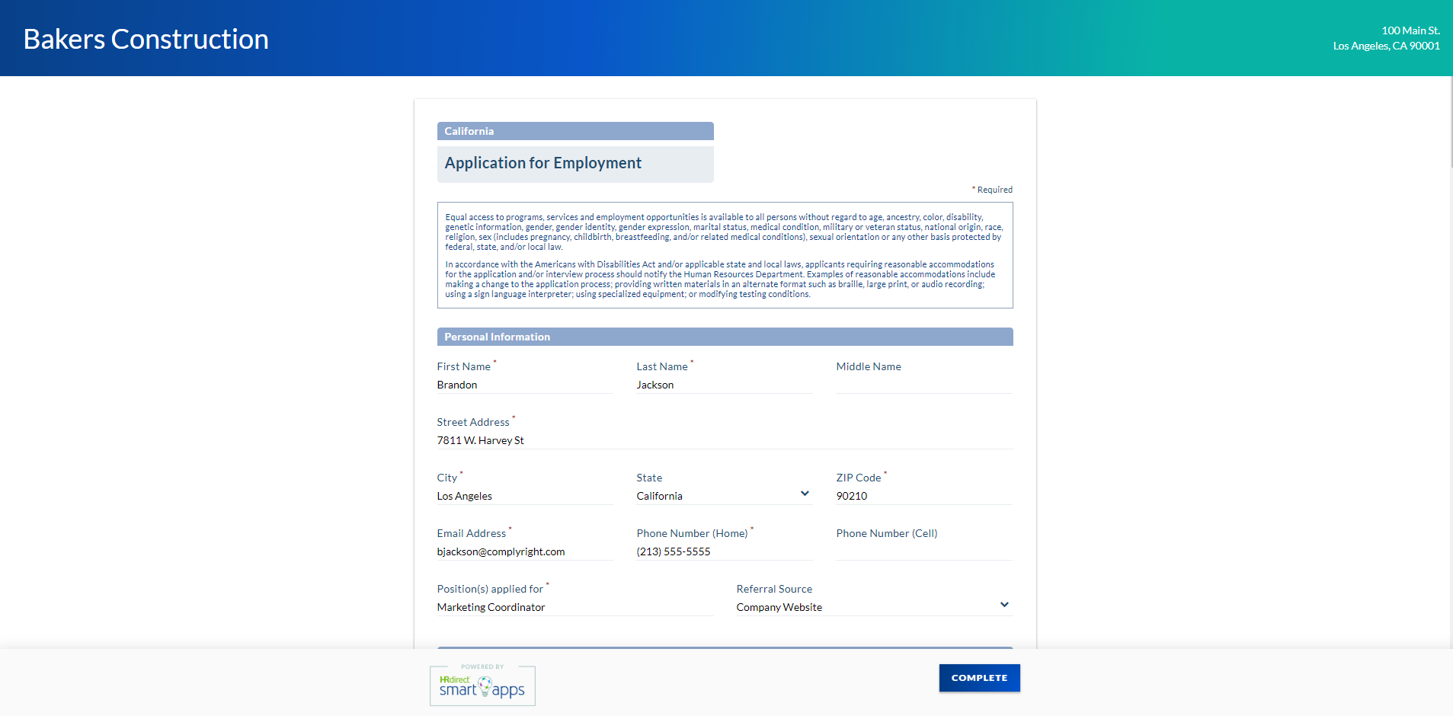1453x716 pixels.
Task: Click the Application for Employment title
Action: [x=542, y=162]
